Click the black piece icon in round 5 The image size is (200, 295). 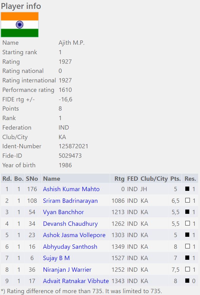pyautogui.click(x=187, y=235)
